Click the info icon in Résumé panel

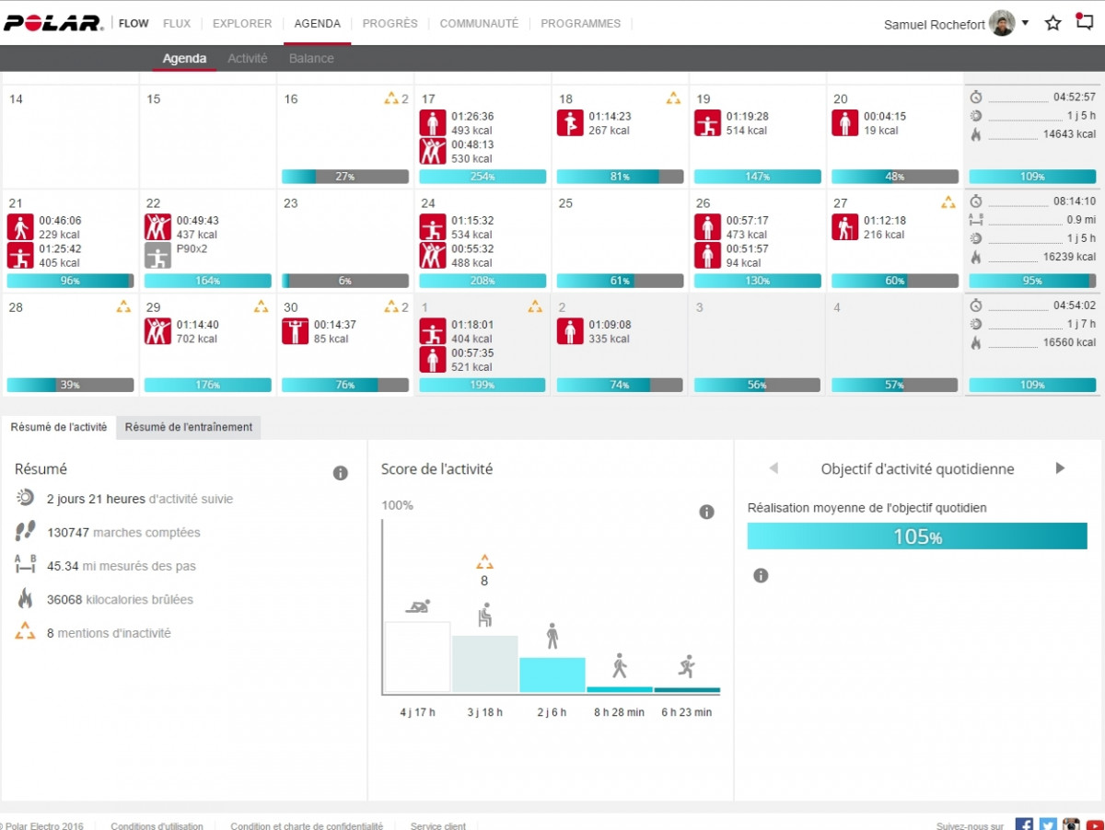340,473
